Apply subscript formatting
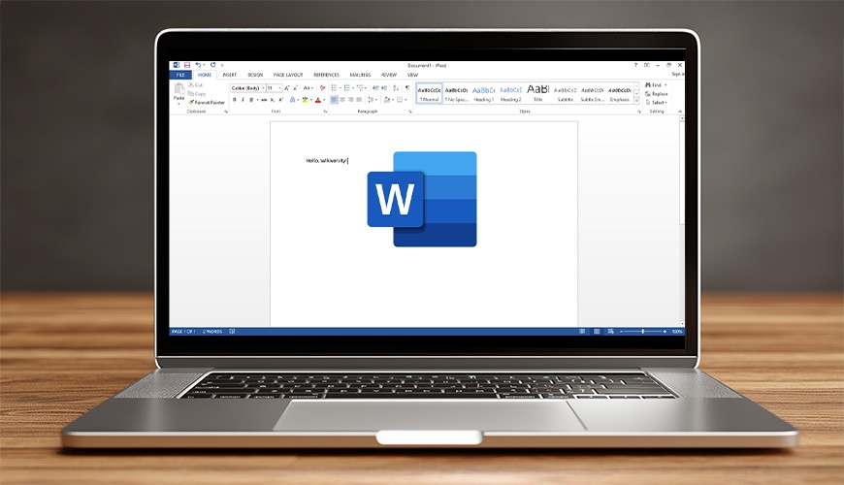 273,100
